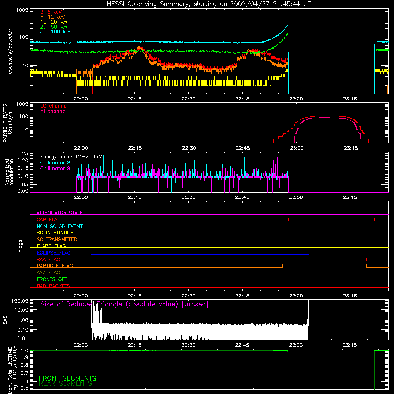Viewport: 394px width, 394px height.
Task: Click the 'SAA FLAG' label
Action: pos(48,259)
